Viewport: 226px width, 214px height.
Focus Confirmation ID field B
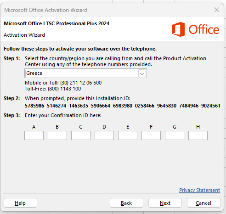[x=57, y=135]
